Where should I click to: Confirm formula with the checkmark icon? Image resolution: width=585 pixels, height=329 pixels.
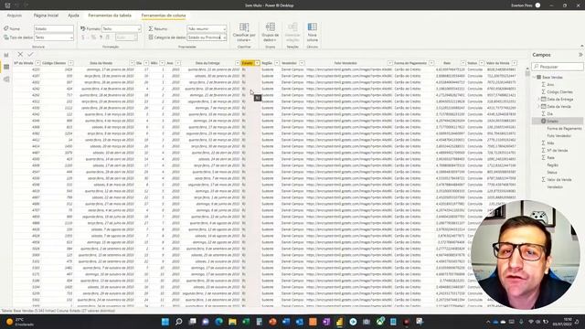tap(30, 55)
